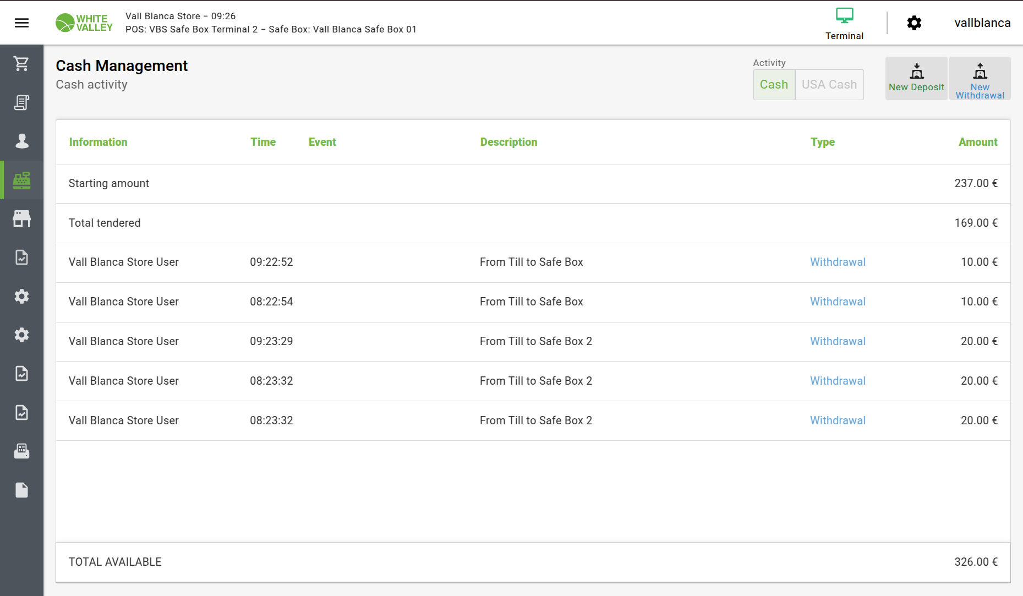Open the hamburger navigation menu
The height and width of the screenshot is (596, 1023).
click(x=21, y=23)
